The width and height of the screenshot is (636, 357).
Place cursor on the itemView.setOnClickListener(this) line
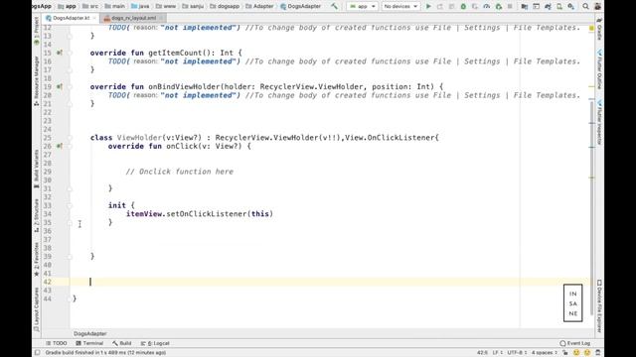(x=200, y=214)
